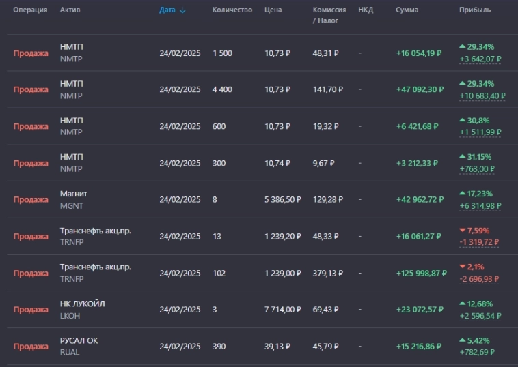Select the Актив column header

point(70,10)
